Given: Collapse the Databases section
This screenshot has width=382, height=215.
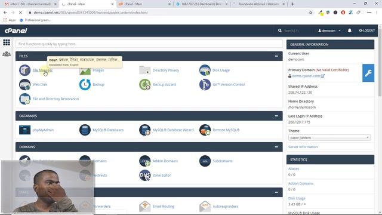Looking at the screenshot, I should (276, 116).
